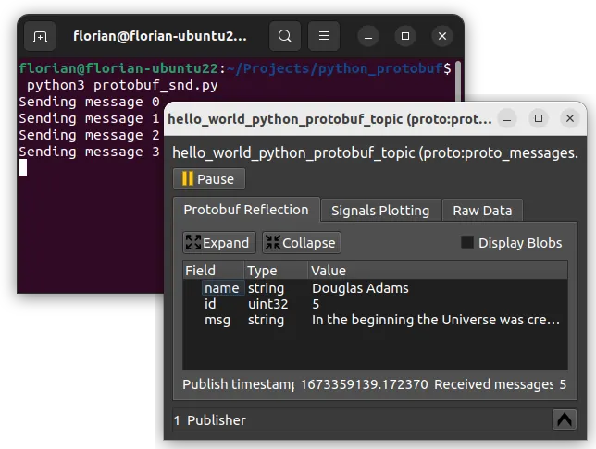Open the terminal search icon
This screenshot has height=449, width=596.
coord(285,37)
